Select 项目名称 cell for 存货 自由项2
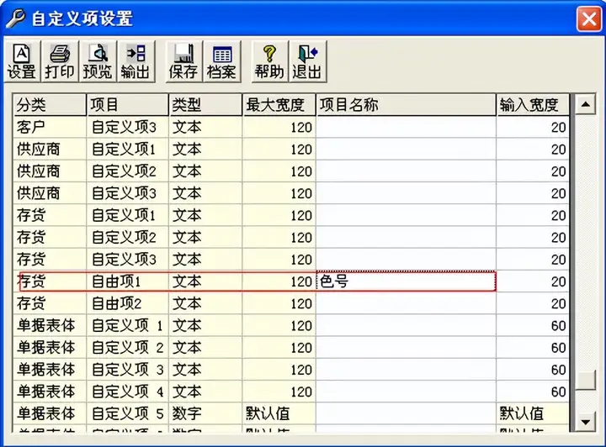 tap(406, 303)
